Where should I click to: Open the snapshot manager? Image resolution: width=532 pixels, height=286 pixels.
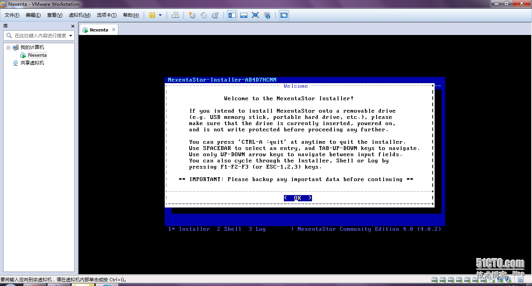pos(215,15)
